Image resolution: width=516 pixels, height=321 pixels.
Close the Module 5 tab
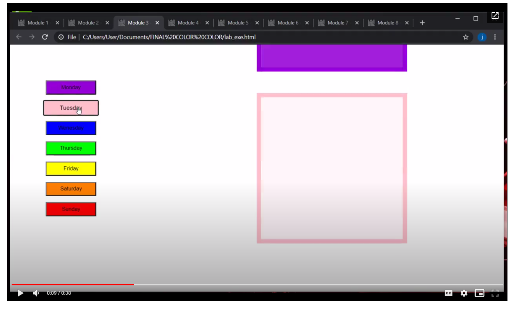pyautogui.click(x=257, y=23)
